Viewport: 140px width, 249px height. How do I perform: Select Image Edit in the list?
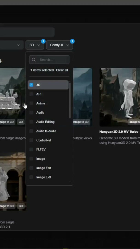[x=44, y=168]
